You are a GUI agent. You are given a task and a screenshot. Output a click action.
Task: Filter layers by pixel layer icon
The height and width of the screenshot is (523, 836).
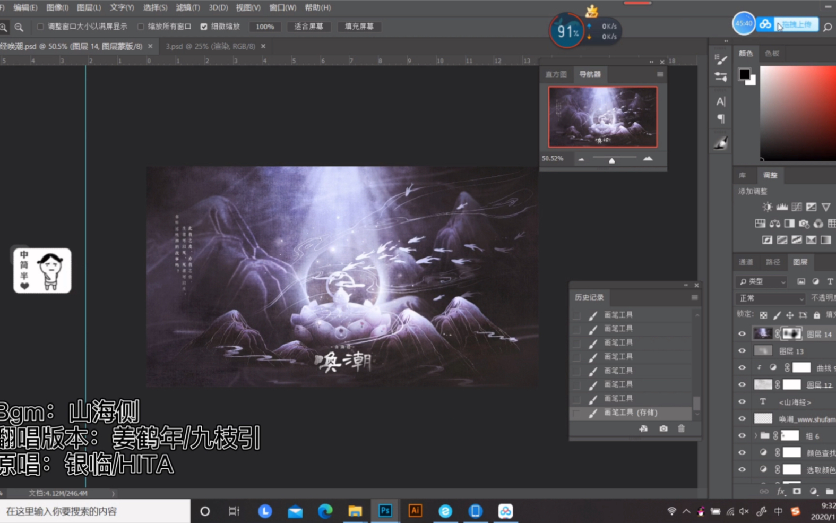(801, 281)
